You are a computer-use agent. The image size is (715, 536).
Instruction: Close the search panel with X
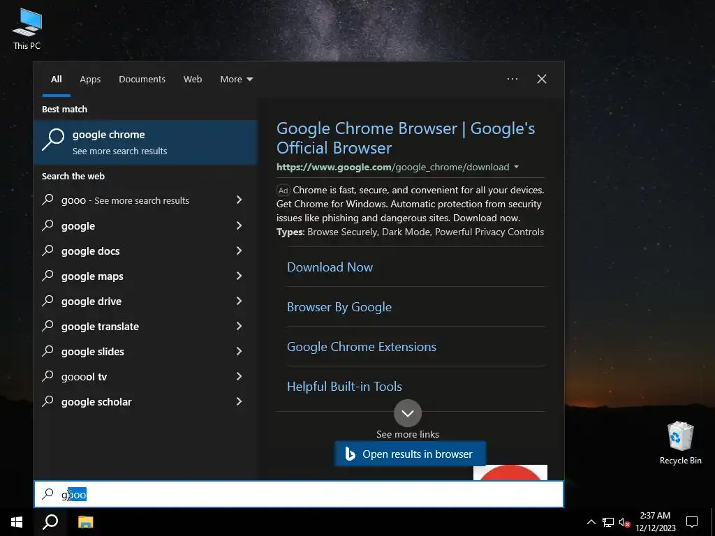(x=542, y=79)
